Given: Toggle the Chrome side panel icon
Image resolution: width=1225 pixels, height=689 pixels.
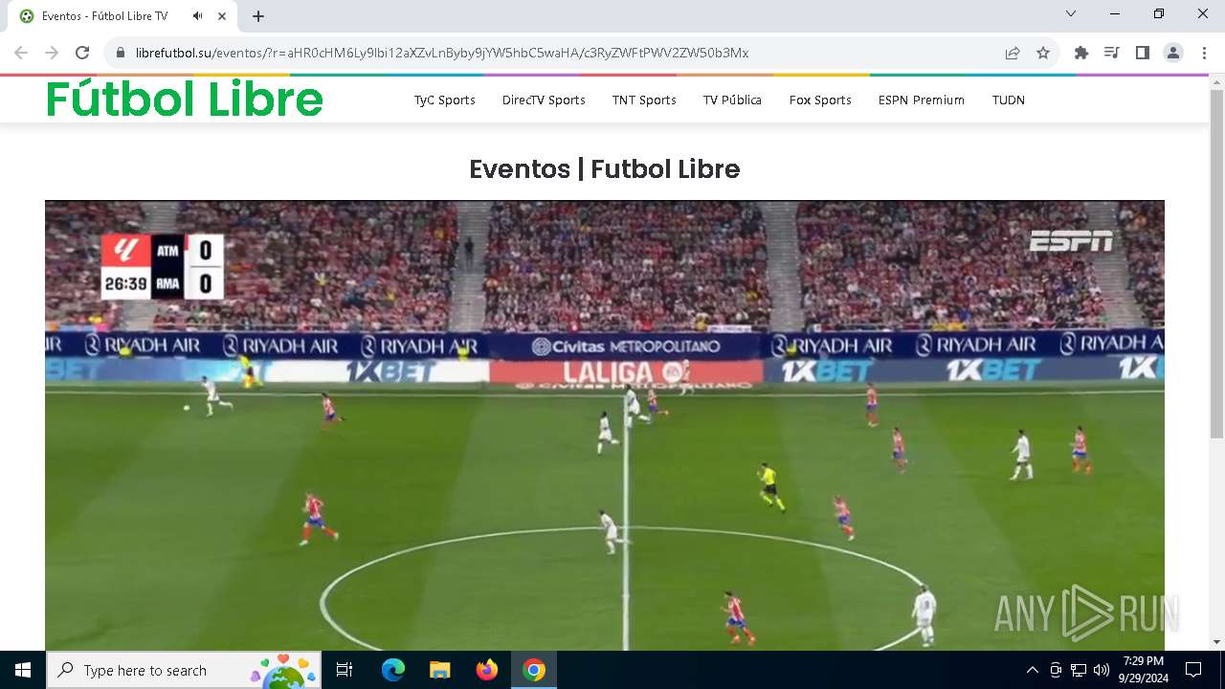Looking at the screenshot, I should point(1143,53).
